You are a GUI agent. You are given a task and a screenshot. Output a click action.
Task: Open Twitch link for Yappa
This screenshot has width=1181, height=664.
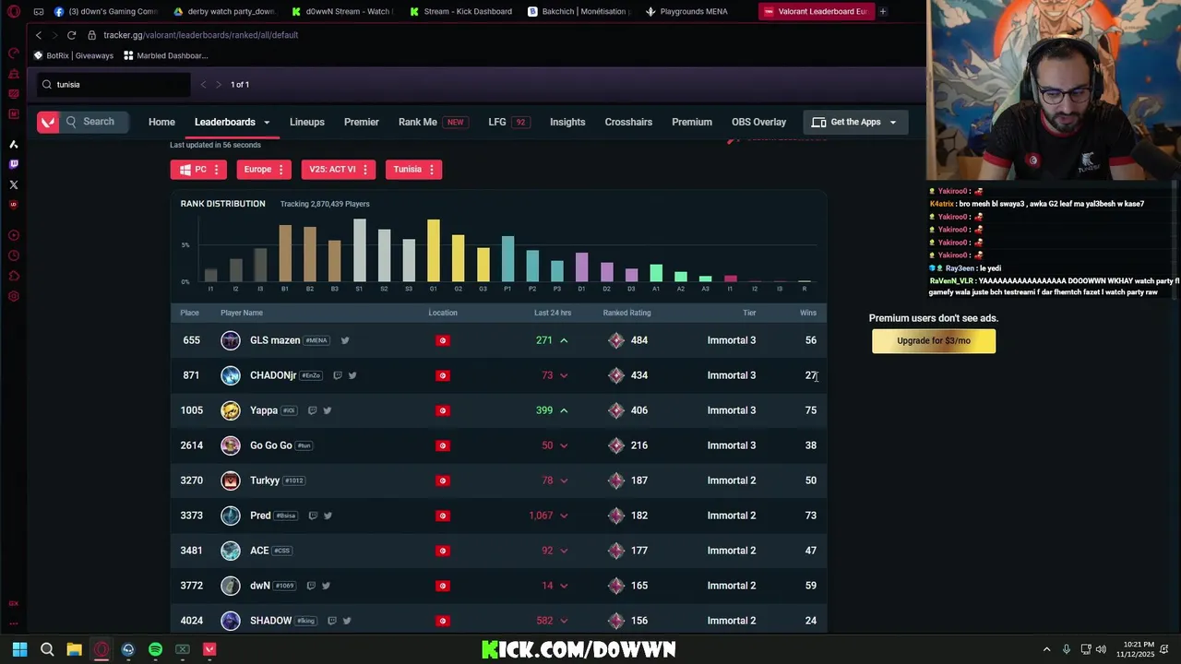(312, 410)
